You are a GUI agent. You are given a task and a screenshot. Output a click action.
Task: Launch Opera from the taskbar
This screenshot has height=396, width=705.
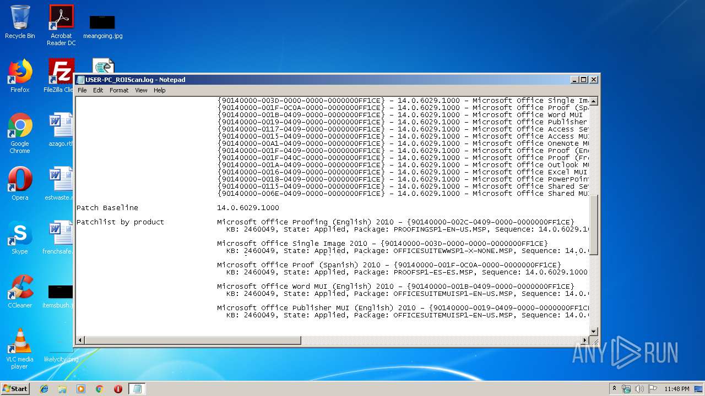[118, 389]
